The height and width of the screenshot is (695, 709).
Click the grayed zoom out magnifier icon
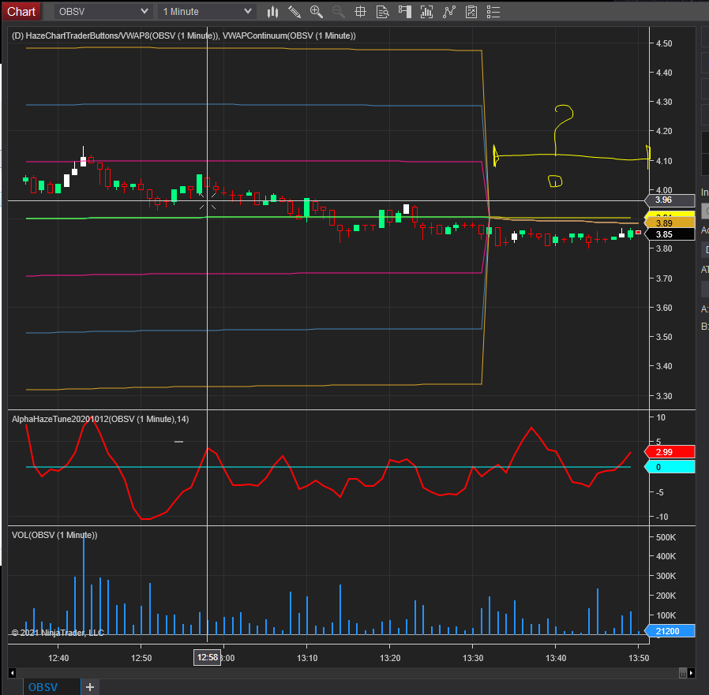click(x=338, y=12)
